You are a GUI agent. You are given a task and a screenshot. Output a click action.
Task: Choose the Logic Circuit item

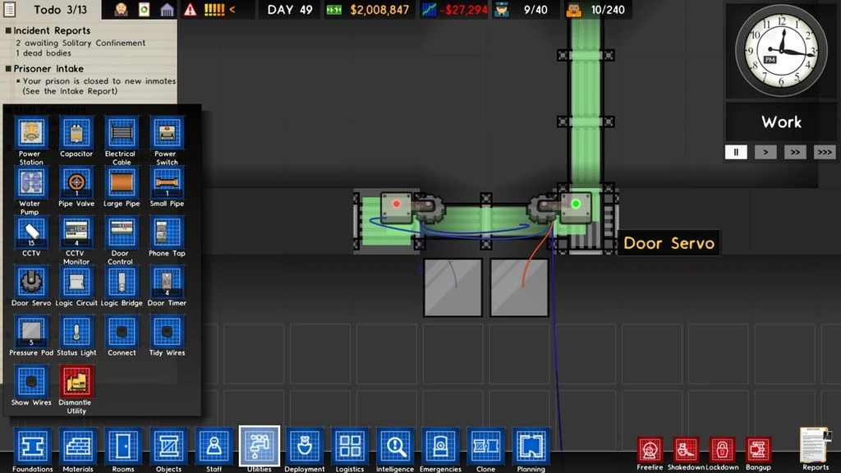tap(76, 282)
